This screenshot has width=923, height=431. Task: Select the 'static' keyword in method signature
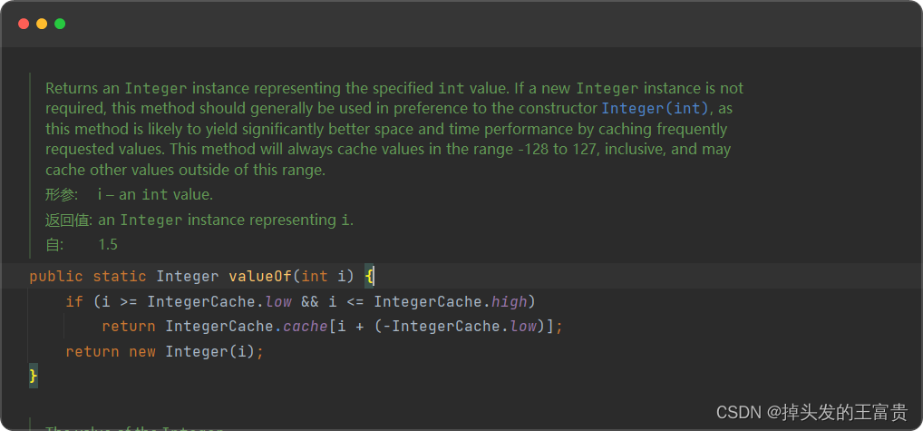pos(120,276)
